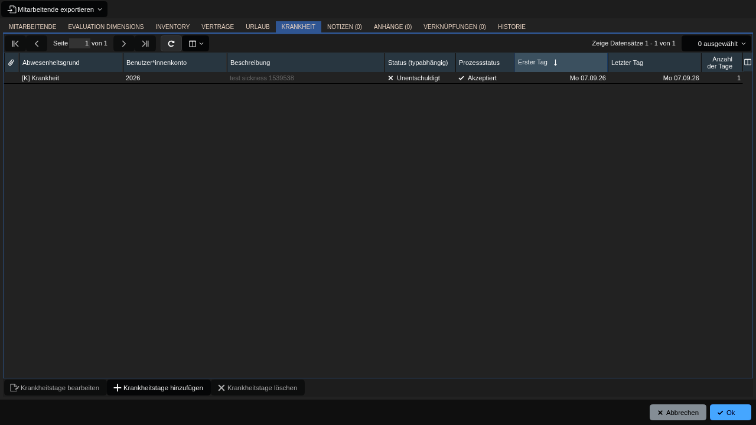Jump to last page icon

pyautogui.click(x=145, y=44)
